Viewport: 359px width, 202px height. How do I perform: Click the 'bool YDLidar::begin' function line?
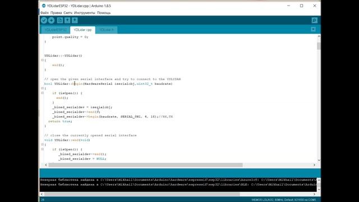tap(108, 84)
